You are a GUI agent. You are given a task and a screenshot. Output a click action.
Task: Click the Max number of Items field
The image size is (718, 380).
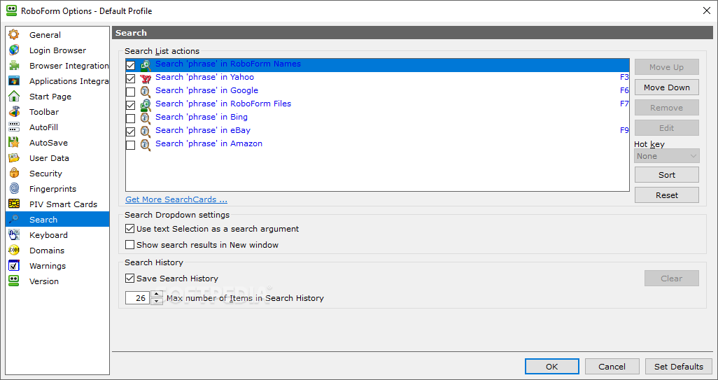pos(138,298)
